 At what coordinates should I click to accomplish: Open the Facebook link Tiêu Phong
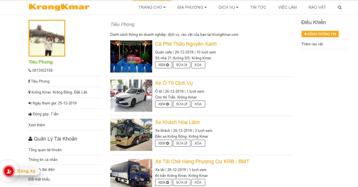coord(40,81)
